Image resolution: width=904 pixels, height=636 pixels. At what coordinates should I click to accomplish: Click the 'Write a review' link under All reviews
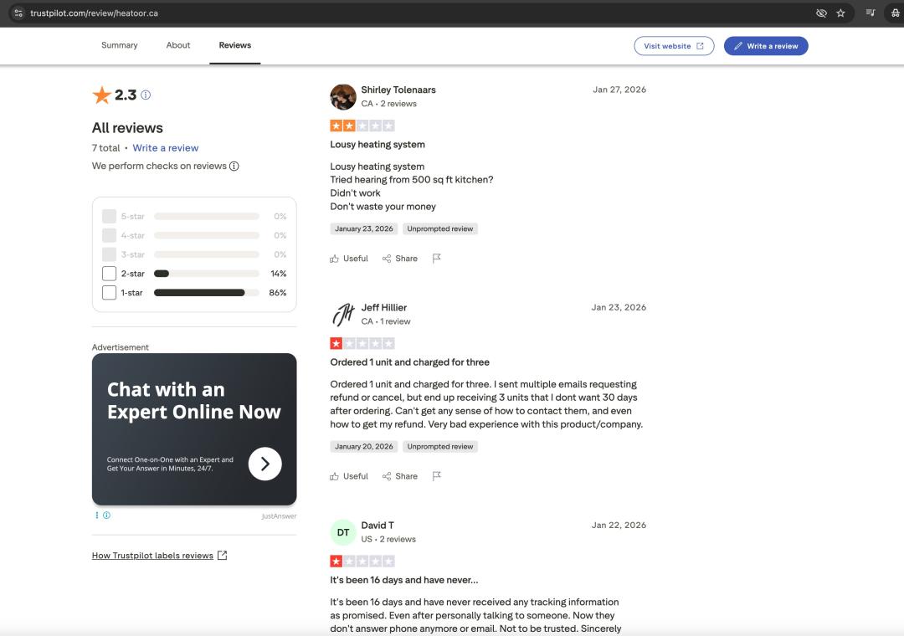[166, 148]
